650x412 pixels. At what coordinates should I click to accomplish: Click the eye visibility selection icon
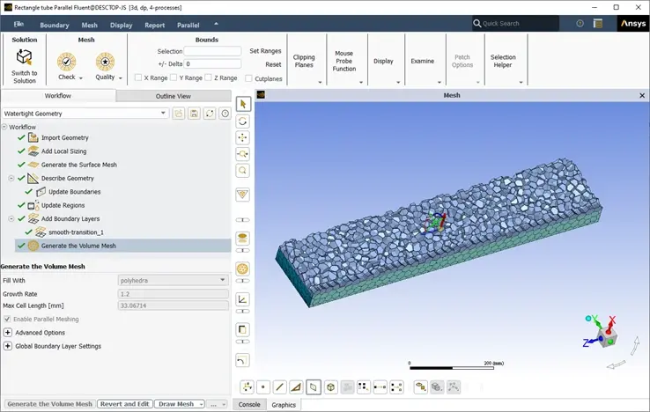click(x=421, y=387)
